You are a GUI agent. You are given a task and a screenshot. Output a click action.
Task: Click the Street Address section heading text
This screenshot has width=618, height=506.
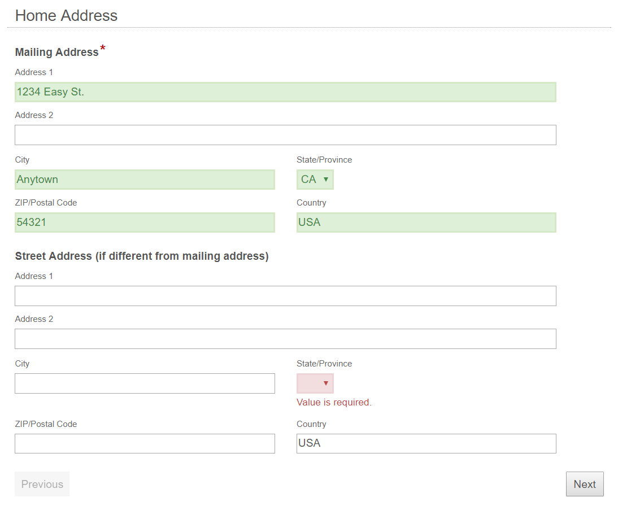(x=141, y=256)
